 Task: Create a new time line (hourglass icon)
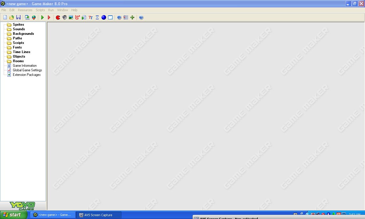(97, 17)
